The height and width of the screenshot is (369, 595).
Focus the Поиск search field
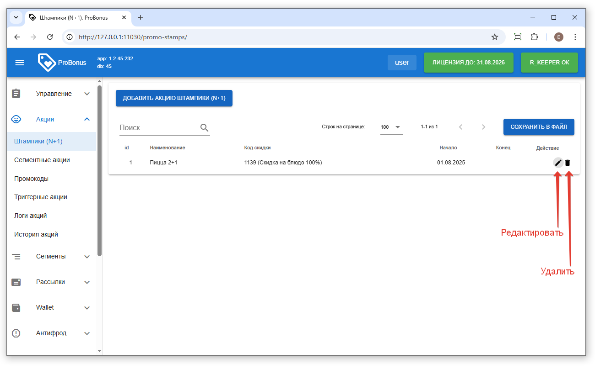(x=158, y=128)
